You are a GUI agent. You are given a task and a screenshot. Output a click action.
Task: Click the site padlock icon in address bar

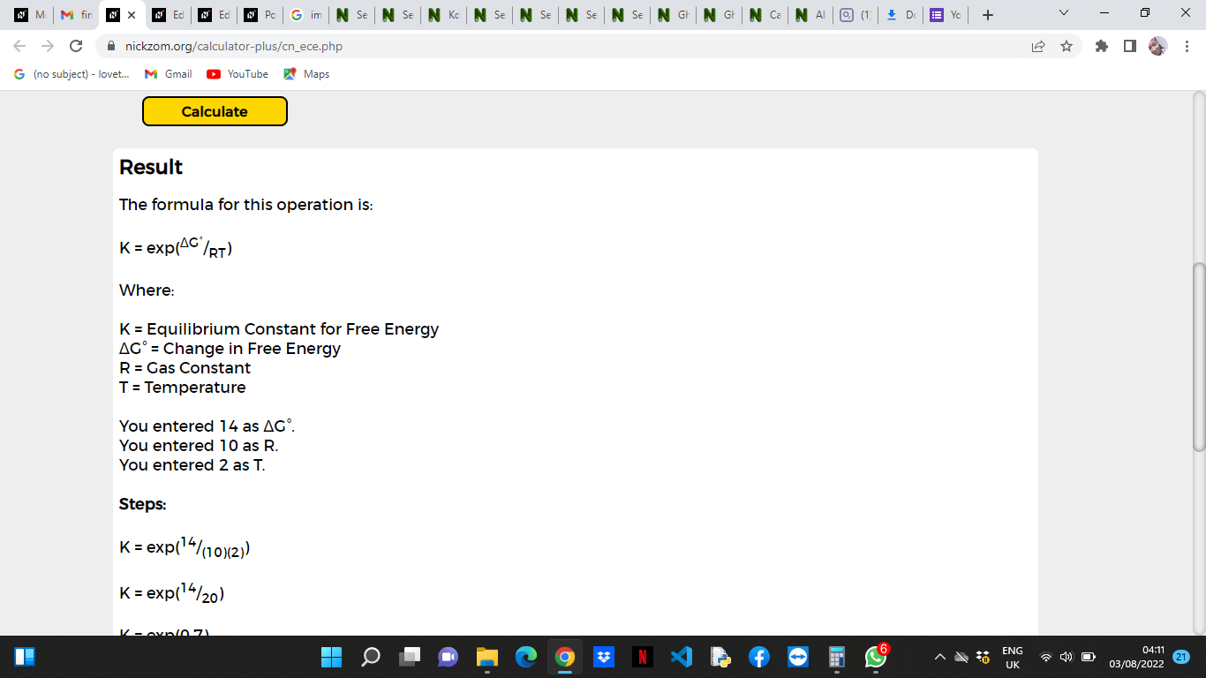click(x=111, y=46)
